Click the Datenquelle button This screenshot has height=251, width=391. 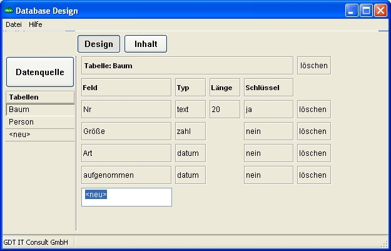40,72
